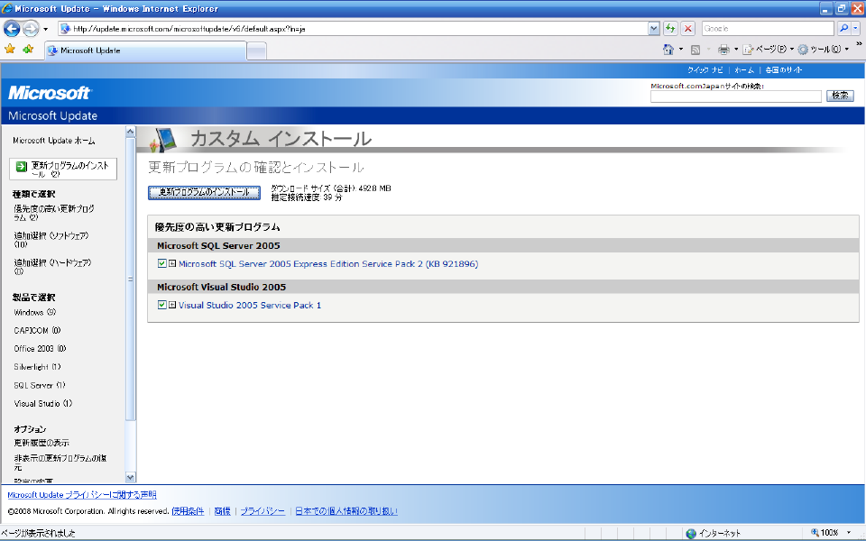
Task: Uncheck Visual Studio 2005 Service Pack 1 checkbox
Action: point(161,305)
